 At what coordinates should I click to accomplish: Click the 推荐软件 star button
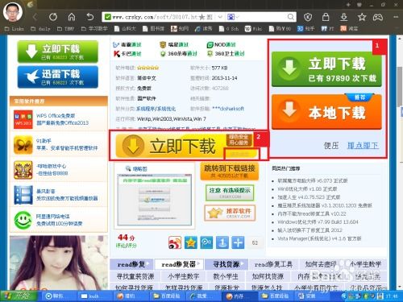tap(230, 213)
